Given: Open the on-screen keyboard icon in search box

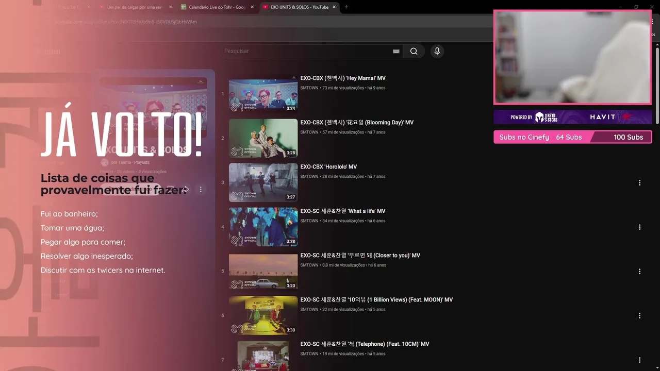Looking at the screenshot, I should tap(396, 51).
